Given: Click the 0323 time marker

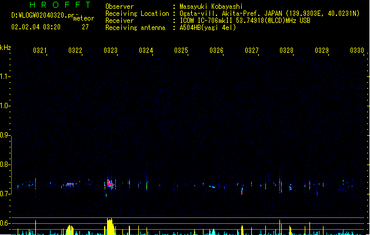Looking at the screenshot, I should [111, 51].
